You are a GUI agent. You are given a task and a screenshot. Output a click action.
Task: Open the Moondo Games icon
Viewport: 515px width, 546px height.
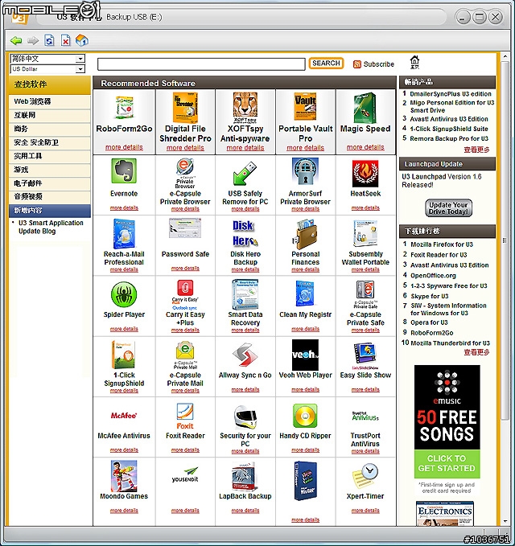point(124,476)
